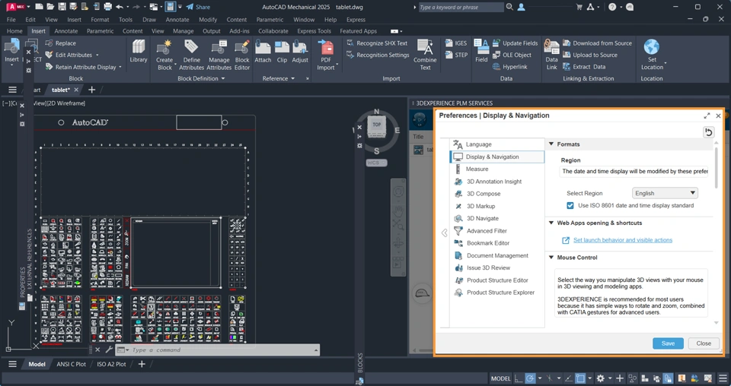Select Language preference category

pos(497,144)
